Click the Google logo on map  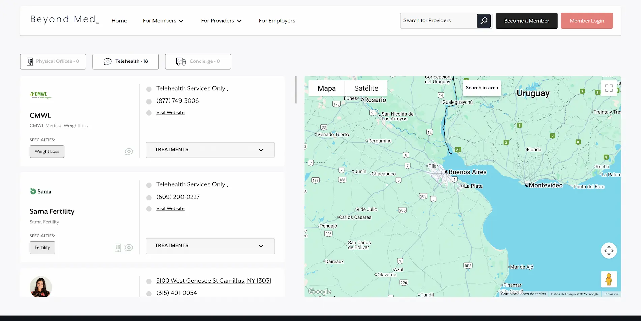[x=319, y=291]
